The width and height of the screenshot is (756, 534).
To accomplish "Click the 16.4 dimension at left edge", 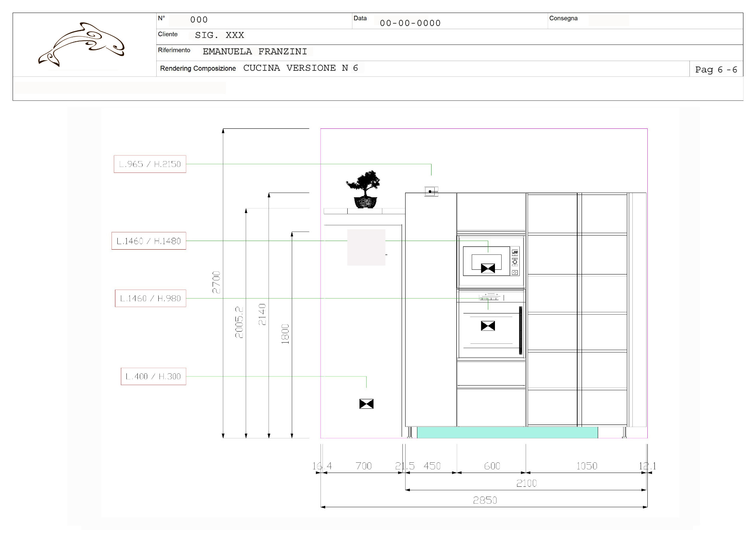I will pyautogui.click(x=322, y=466).
